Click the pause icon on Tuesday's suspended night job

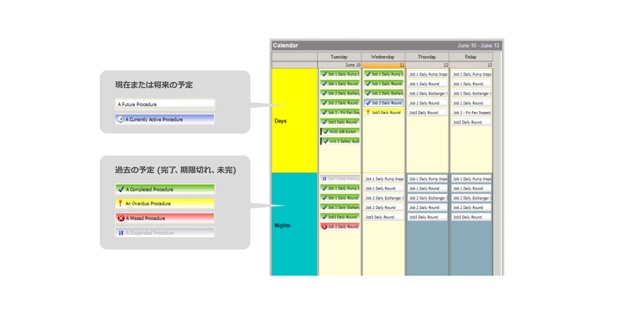(x=324, y=179)
